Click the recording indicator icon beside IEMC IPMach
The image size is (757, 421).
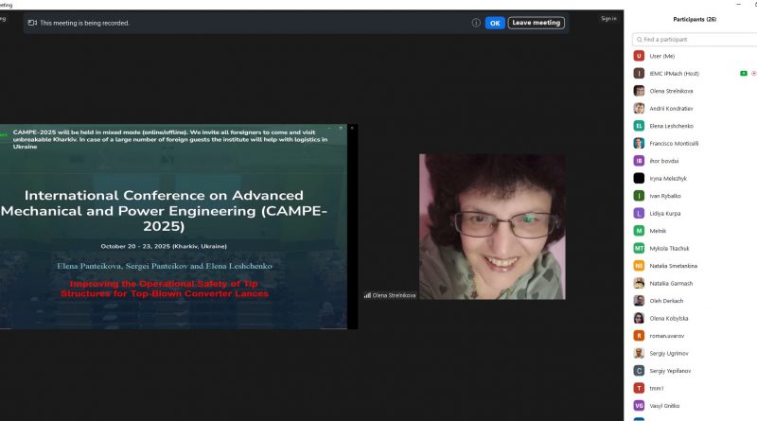point(753,73)
